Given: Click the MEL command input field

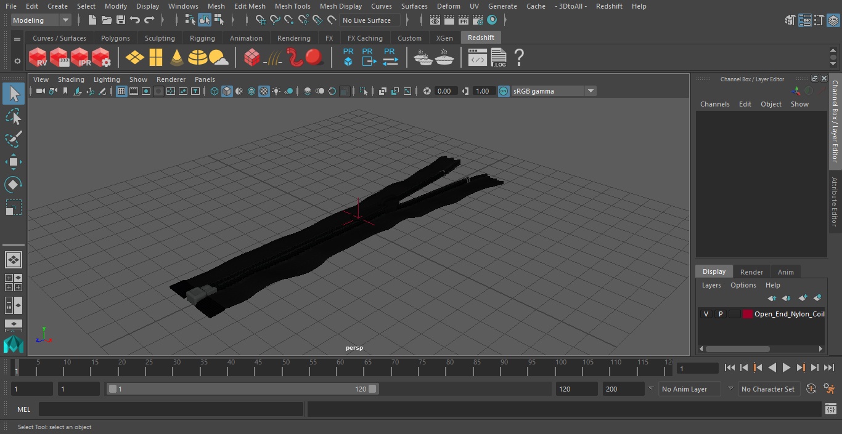Looking at the screenshot, I should [171, 409].
